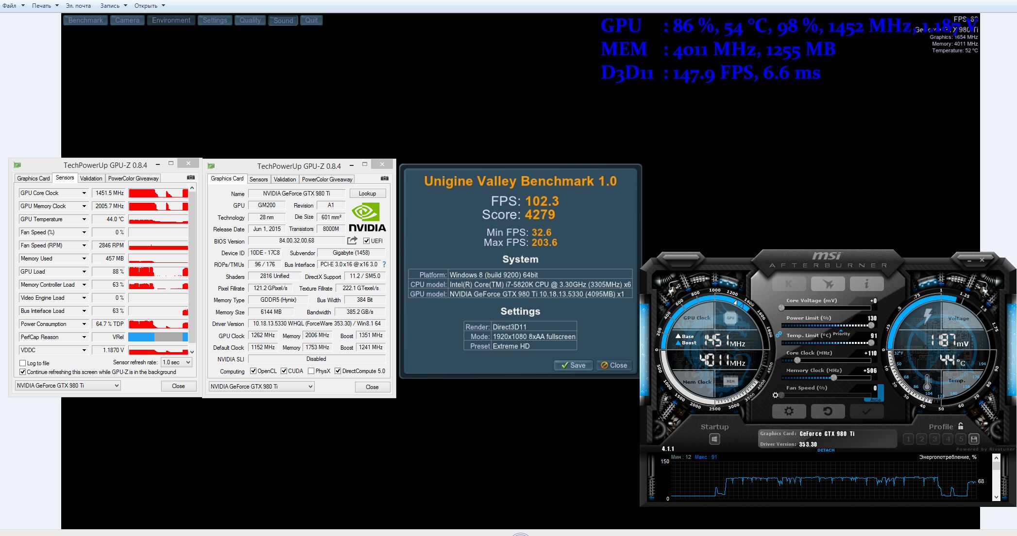Click the profile lock icon
1017x536 pixels.
click(x=961, y=426)
